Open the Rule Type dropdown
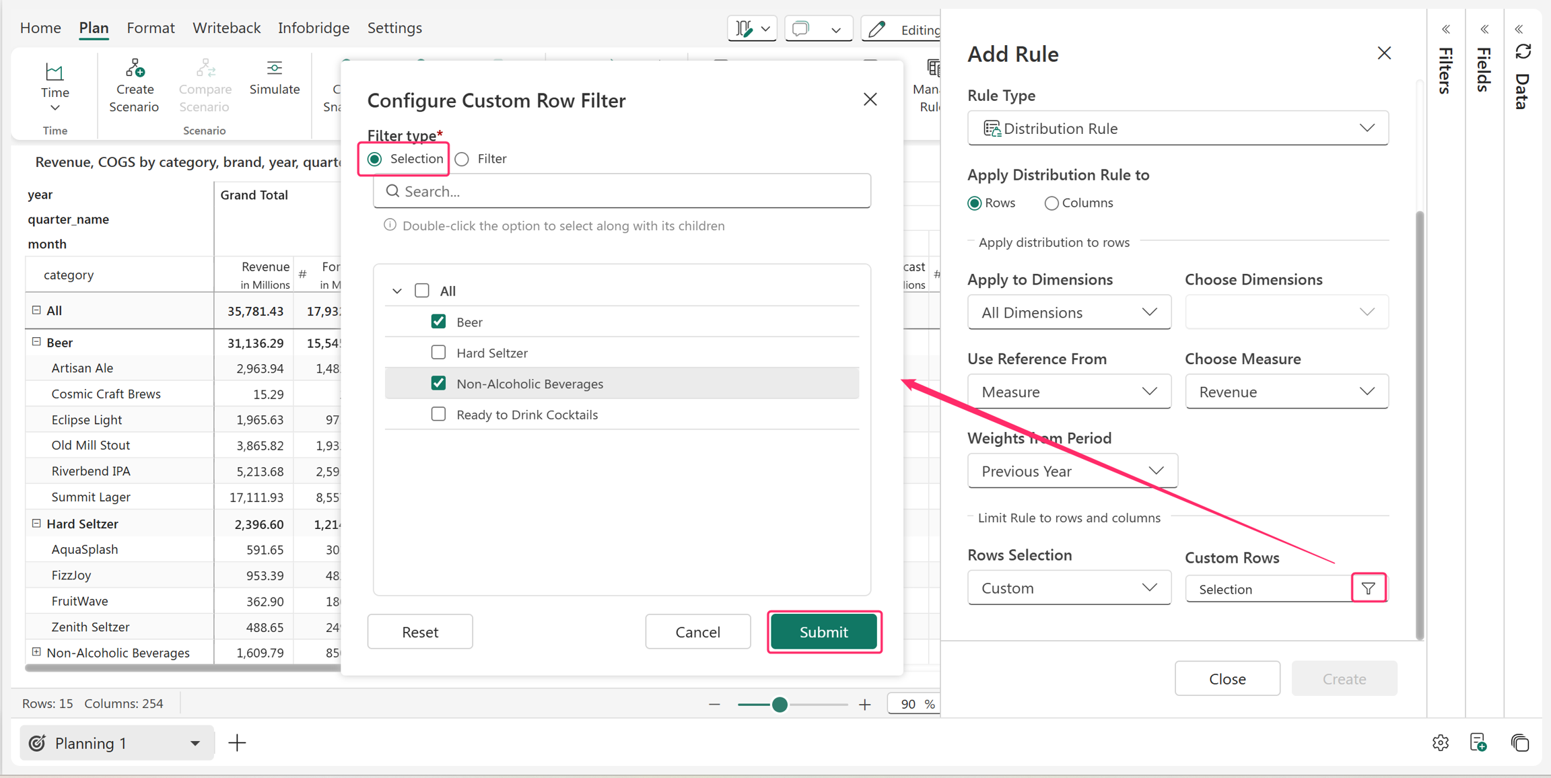Screen dimensions: 1551x778 click(x=1177, y=128)
